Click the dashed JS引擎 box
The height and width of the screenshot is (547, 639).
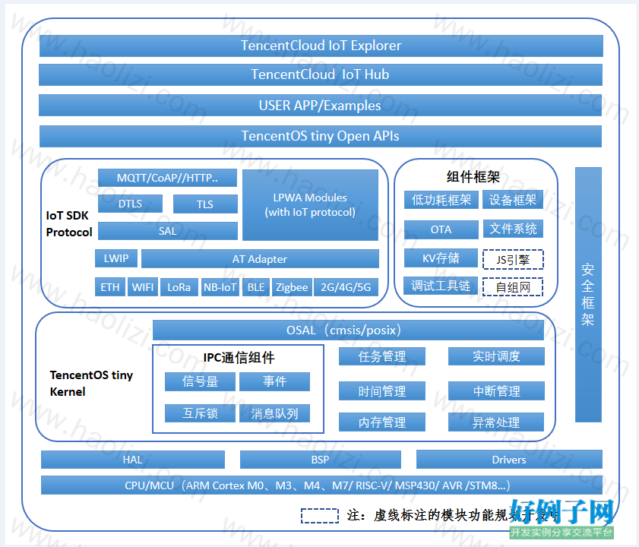(513, 260)
